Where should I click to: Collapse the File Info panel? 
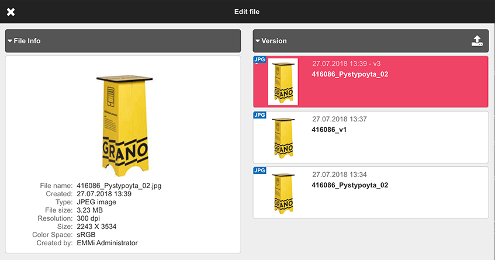(10, 41)
